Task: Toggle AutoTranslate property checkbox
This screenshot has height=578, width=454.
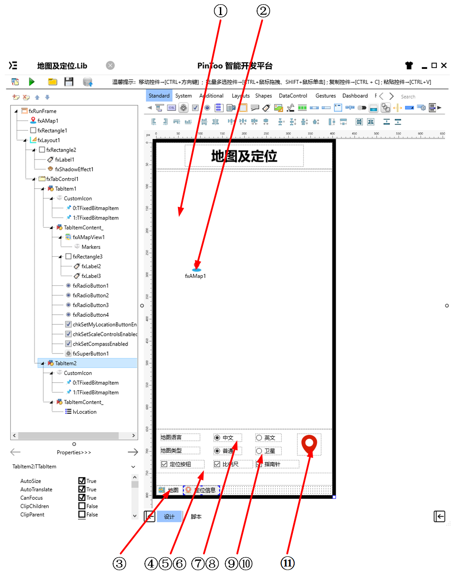Action: tap(82, 489)
